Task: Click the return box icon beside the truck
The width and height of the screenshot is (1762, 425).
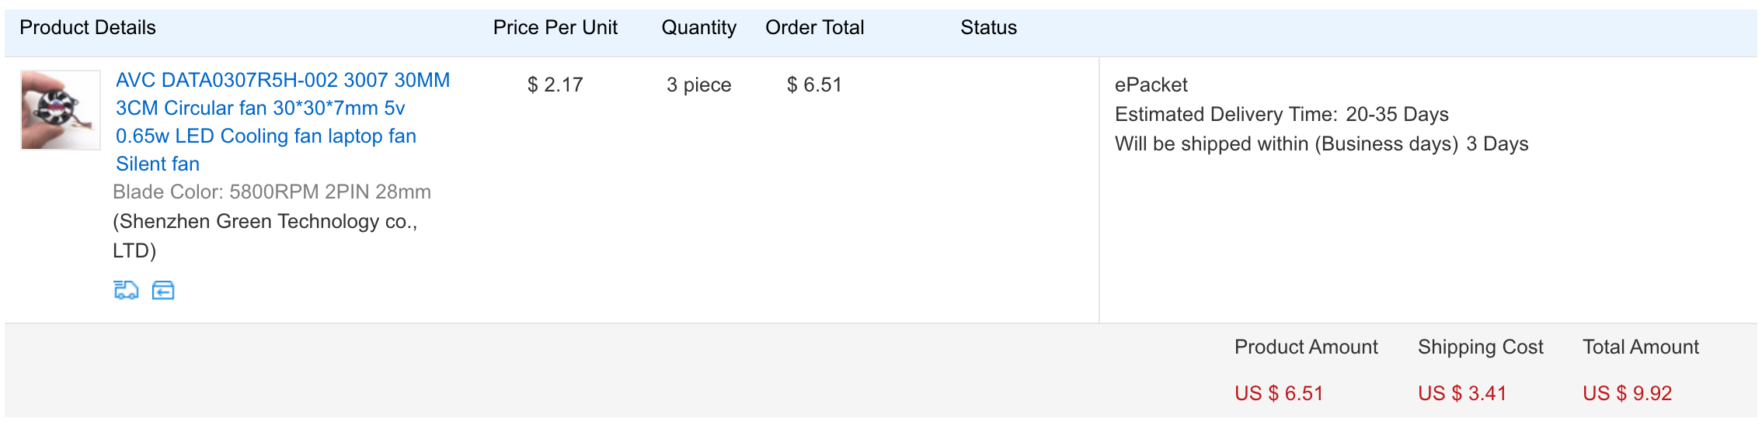Action: (x=163, y=290)
